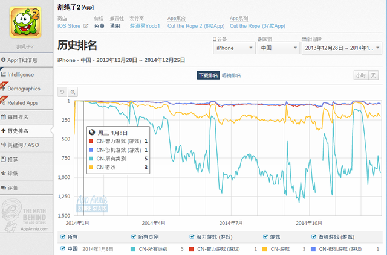Click the reset zoom undo icon

tap(62, 92)
